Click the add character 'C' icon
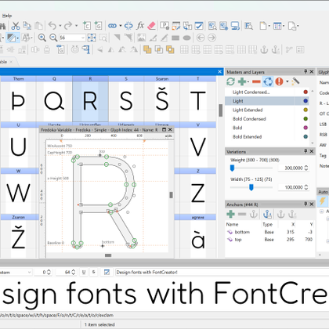The height and width of the screenshot is (329, 329). point(87,26)
